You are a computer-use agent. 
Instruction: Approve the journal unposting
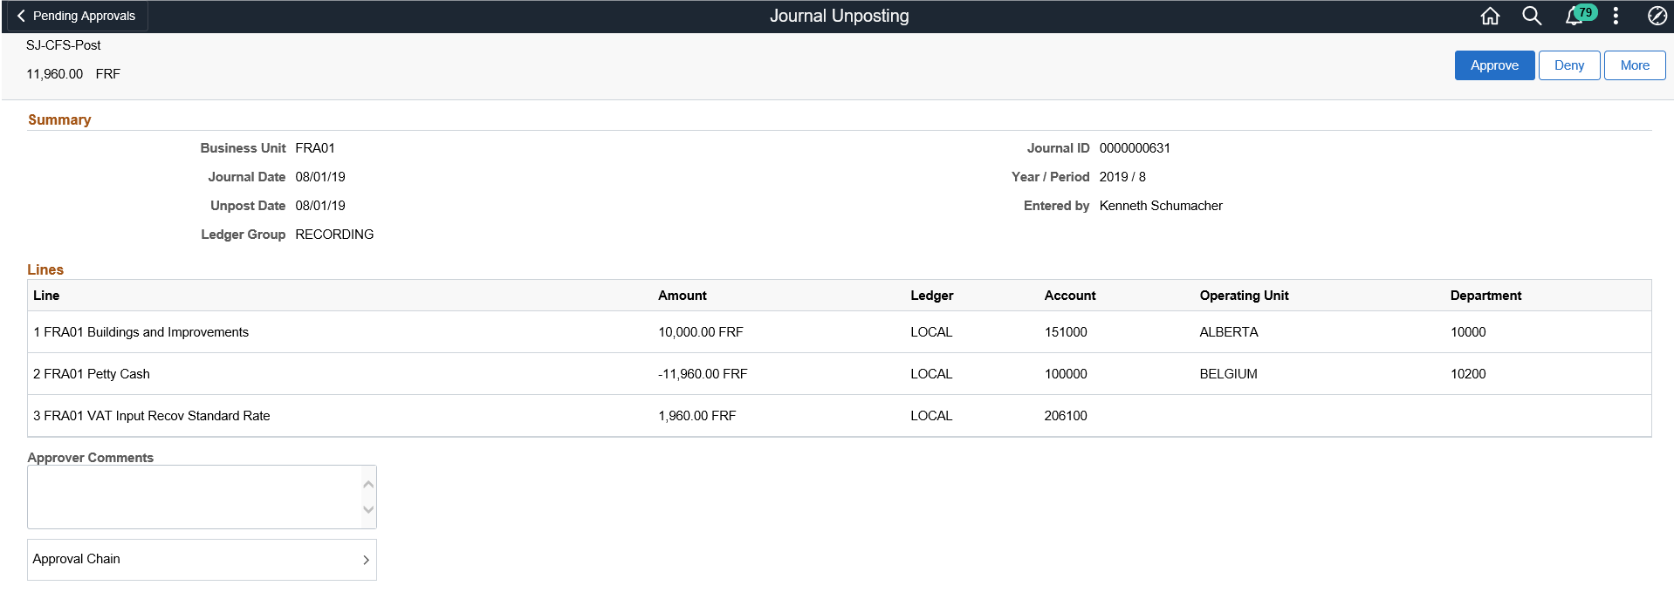[1494, 65]
